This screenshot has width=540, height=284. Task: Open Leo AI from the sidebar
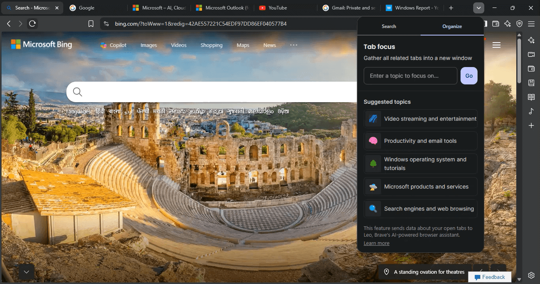coord(531,40)
